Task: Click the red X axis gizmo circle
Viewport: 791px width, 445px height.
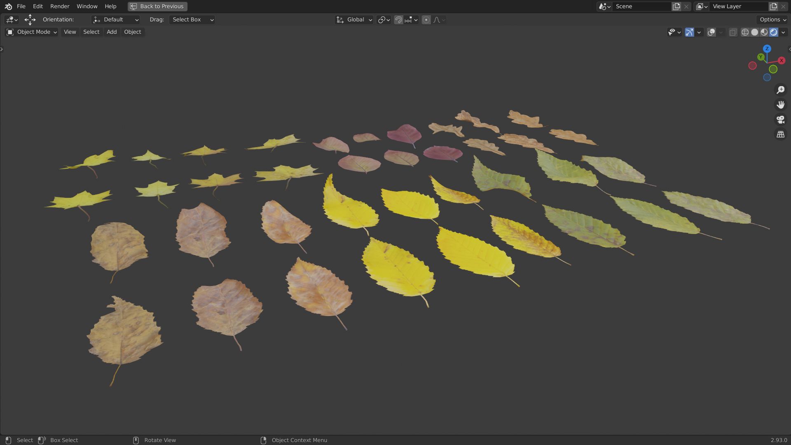Action: [x=782, y=61]
